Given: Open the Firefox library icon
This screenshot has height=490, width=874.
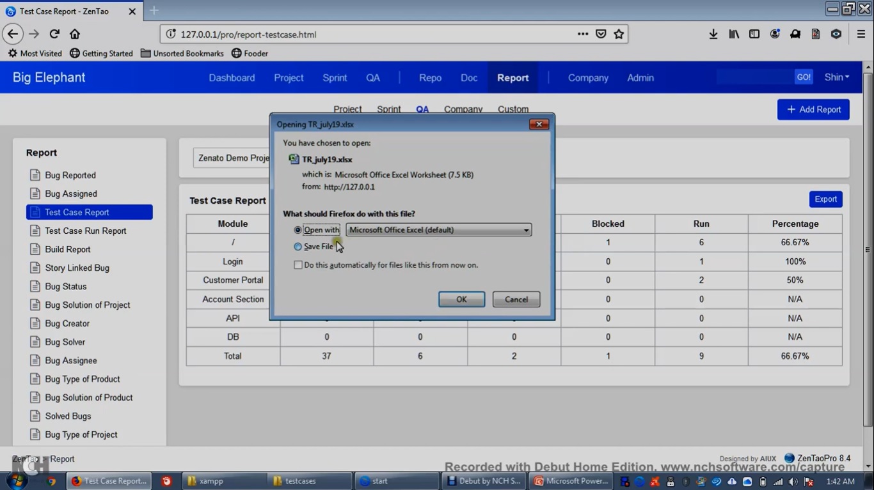Looking at the screenshot, I should click(734, 34).
